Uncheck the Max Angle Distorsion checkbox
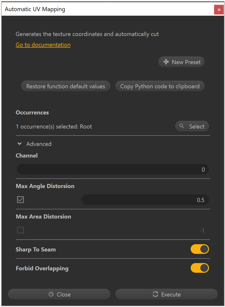Image resolution: width=225 pixels, height=307 pixels. pos(20,199)
